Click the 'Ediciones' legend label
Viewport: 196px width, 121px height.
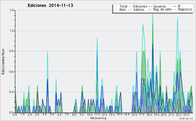point(140,6)
